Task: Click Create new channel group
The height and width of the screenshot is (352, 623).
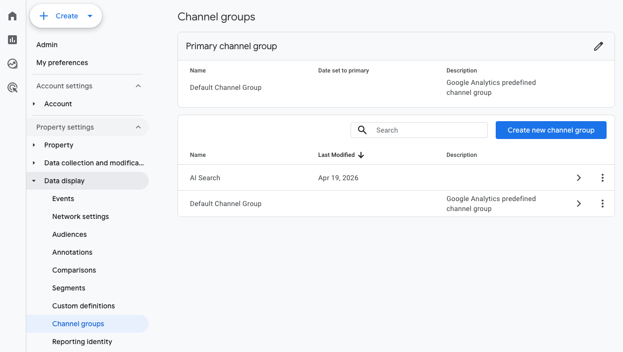Action: (x=551, y=130)
